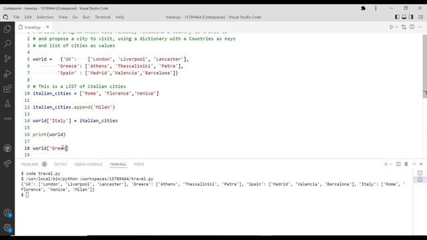Screen dimensions: 427x240
Task: Close the travel.py tab
Action: [x=47, y=27]
